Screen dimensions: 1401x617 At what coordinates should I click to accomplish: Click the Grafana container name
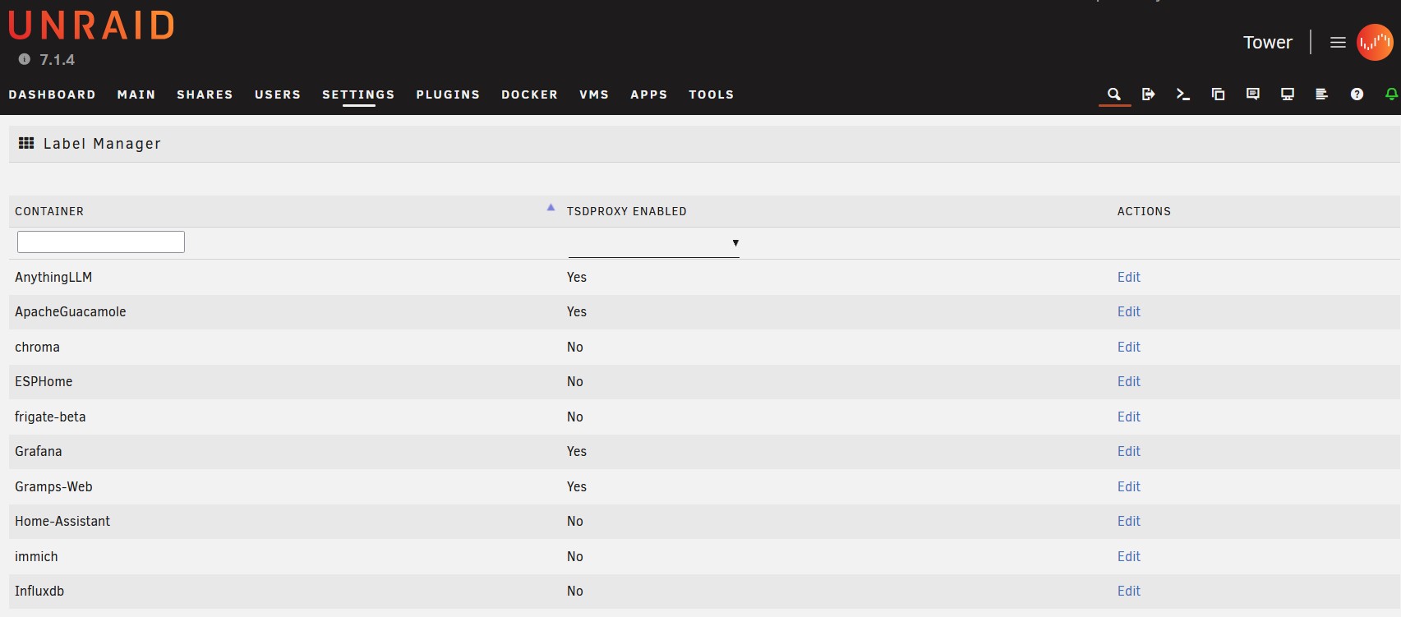tap(39, 451)
